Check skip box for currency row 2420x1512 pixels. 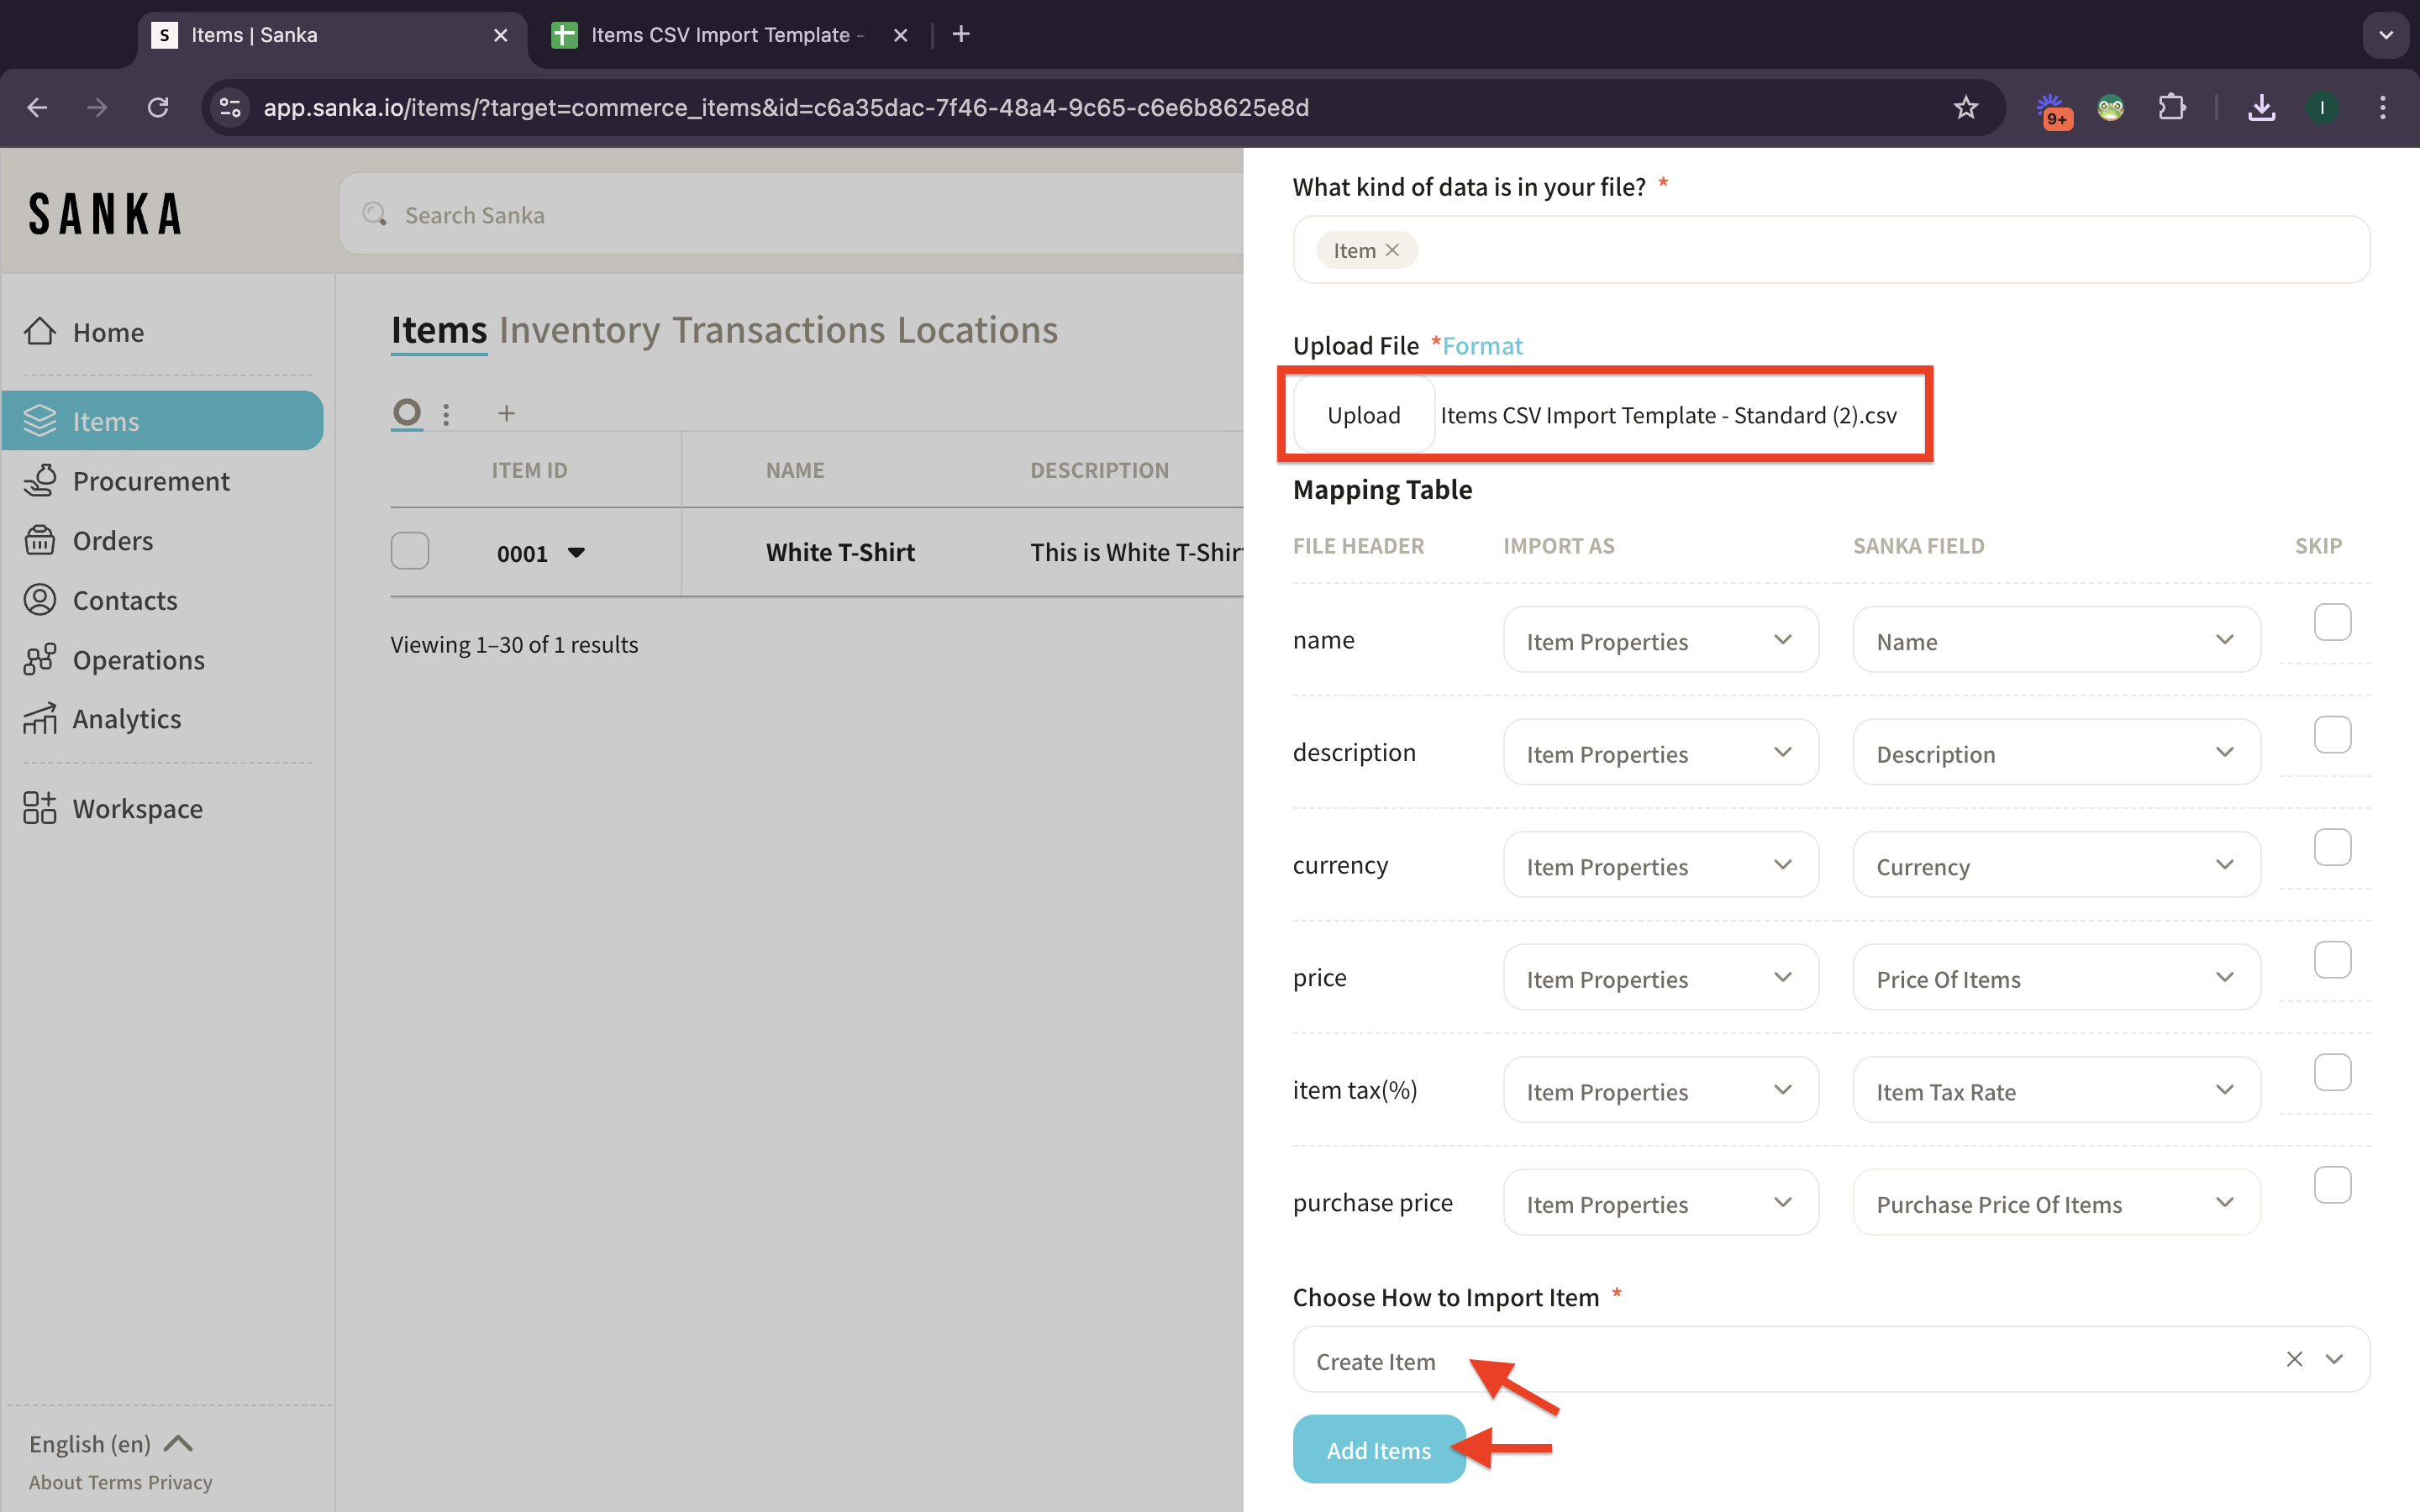(x=2331, y=847)
